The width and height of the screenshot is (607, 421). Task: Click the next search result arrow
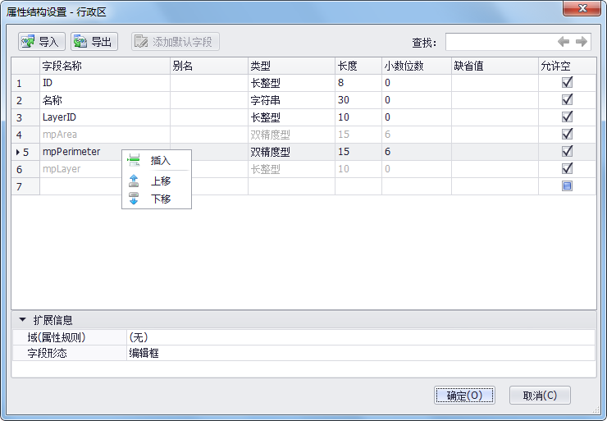[582, 42]
